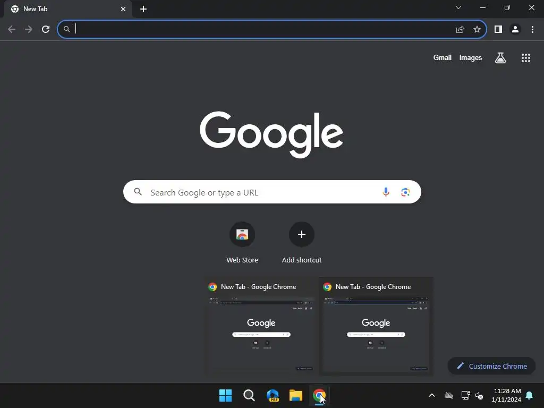Click the Google logo
The height and width of the screenshot is (408, 544).
point(271,134)
